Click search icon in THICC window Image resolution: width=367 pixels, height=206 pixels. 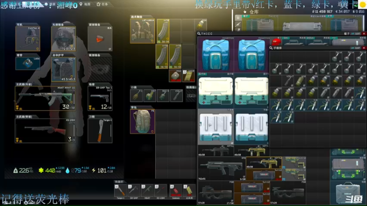point(199,34)
